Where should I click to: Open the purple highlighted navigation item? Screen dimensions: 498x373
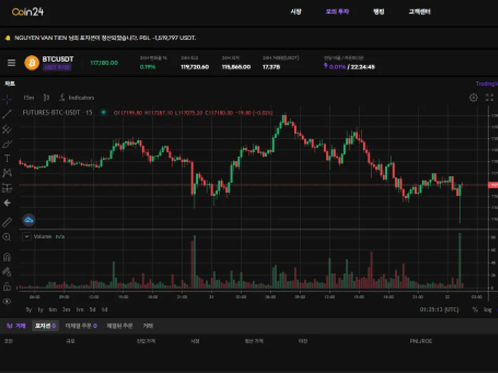coord(337,12)
